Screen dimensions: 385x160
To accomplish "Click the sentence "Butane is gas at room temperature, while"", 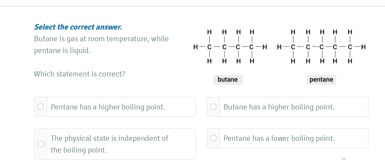I will [x=101, y=39].
